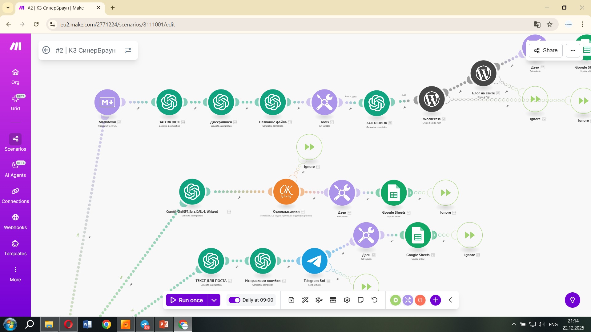Open scenario settings sliders icon beside title
This screenshot has height=332, width=591.
[x=128, y=50]
